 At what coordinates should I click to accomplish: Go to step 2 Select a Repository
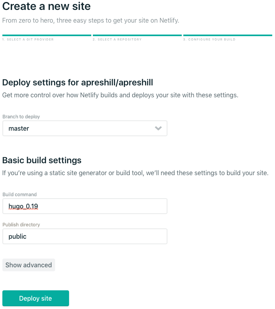point(117,40)
